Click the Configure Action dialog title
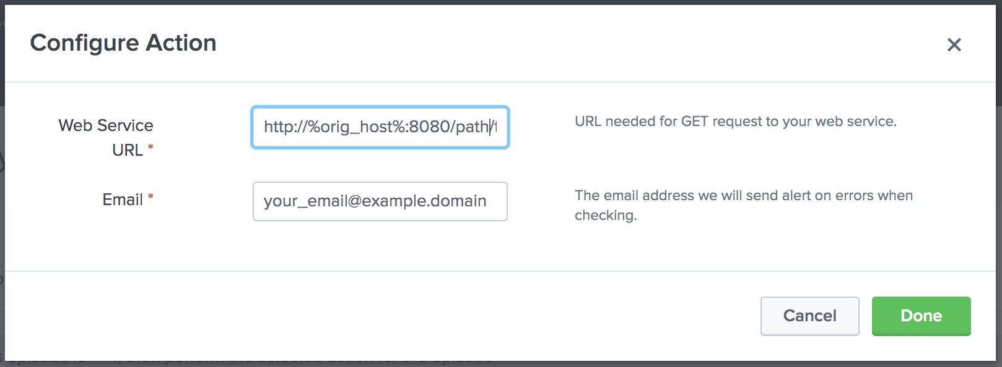The height and width of the screenshot is (367, 1002). point(123,43)
